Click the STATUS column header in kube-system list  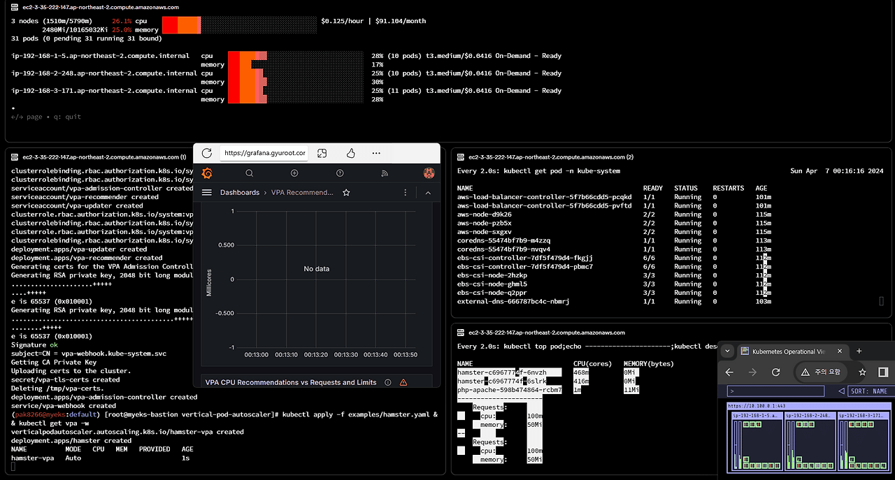coord(686,189)
